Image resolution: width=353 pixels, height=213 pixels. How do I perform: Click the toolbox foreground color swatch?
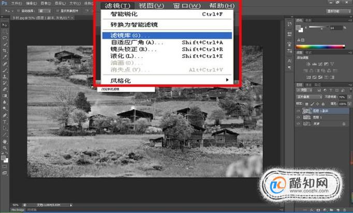(3, 158)
